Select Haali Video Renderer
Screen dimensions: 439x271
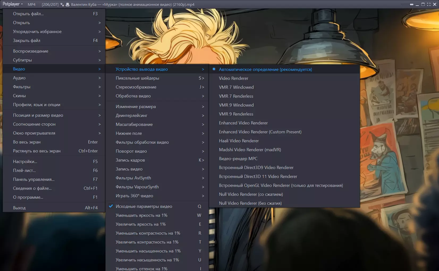tap(284, 141)
